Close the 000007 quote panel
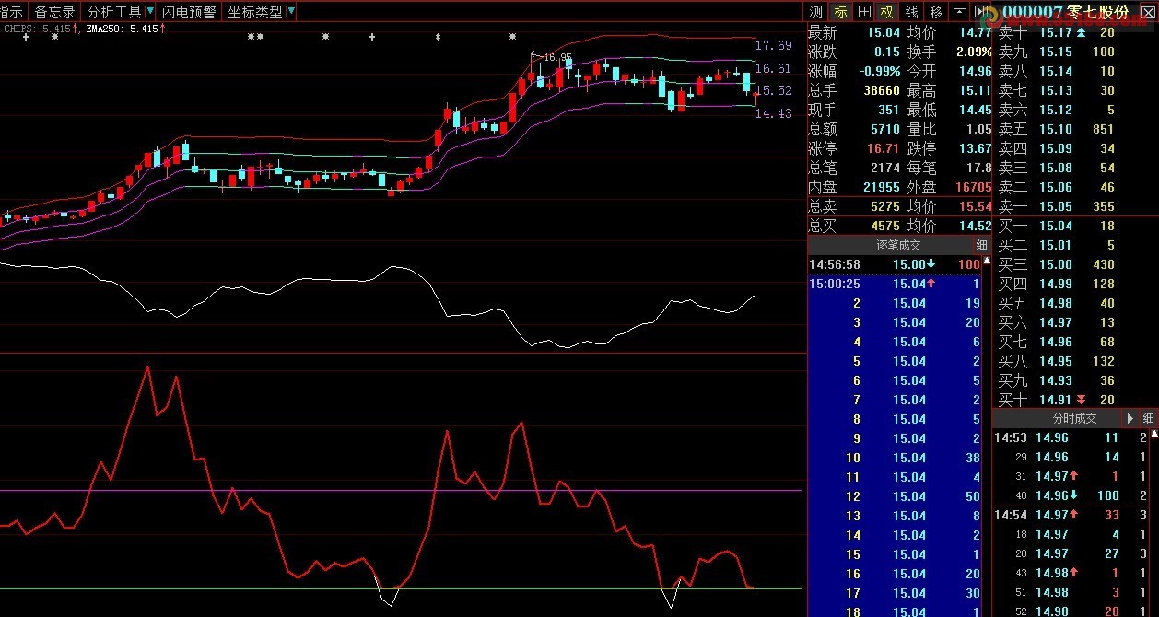The width and height of the screenshot is (1159, 617). (x=1145, y=12)
